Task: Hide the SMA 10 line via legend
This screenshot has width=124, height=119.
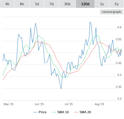Action: pyautogui.click(x=60, y=112)
